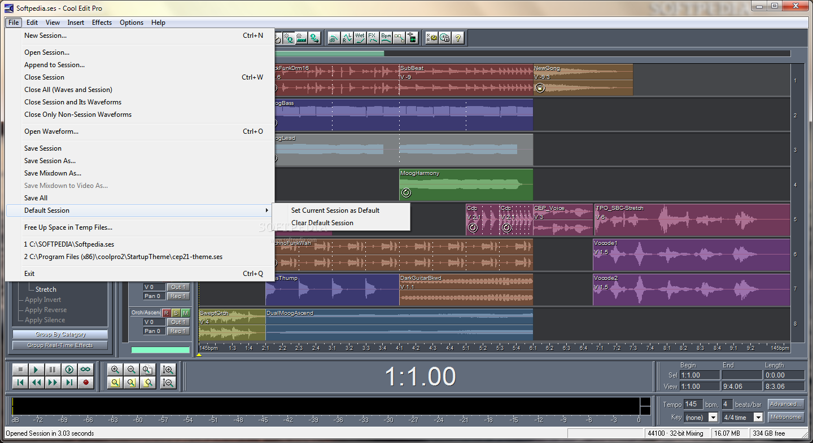This screenshot has width=813, height=443.
Task: Zoom to selection with the yellow magnifier
Action: [115, 383]
